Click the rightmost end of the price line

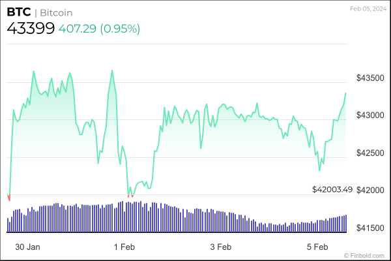pyautogui.click(x=345, y=93)
